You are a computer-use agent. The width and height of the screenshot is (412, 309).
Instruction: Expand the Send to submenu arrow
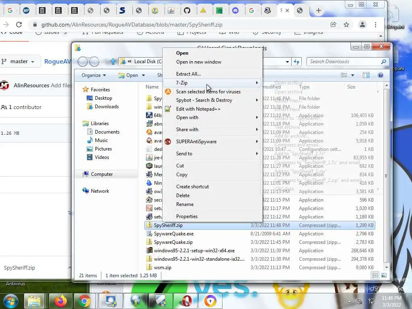coord(257,153)
